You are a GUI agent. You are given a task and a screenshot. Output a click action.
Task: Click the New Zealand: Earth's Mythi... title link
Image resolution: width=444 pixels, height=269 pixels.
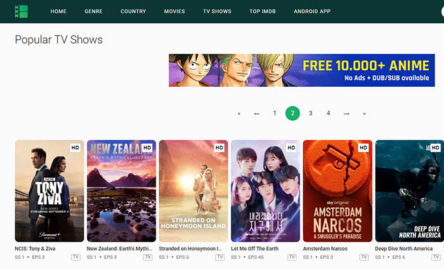[x=119, y=249]
